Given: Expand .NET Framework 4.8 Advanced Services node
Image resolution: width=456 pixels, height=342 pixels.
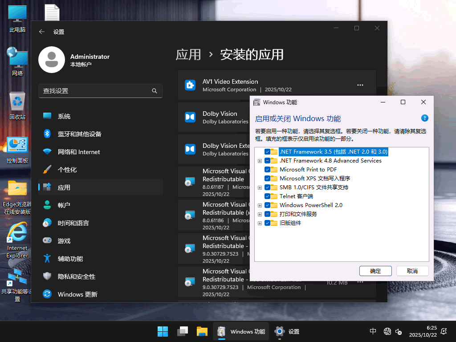Looking at the screenshot, I should point(260,161).
